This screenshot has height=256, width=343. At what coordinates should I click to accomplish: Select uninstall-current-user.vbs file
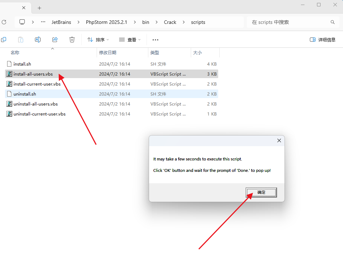112,114
